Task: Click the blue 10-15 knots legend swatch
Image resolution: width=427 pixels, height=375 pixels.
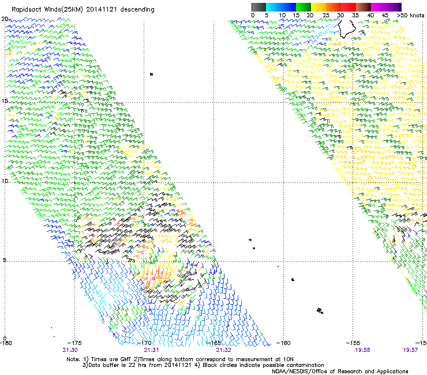Action: click(289, 7)
